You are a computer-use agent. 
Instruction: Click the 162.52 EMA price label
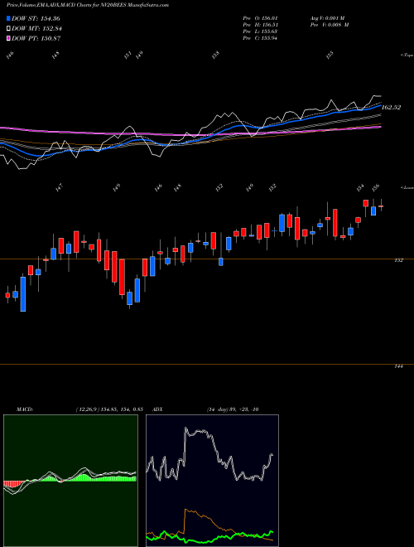coord(391,108)
